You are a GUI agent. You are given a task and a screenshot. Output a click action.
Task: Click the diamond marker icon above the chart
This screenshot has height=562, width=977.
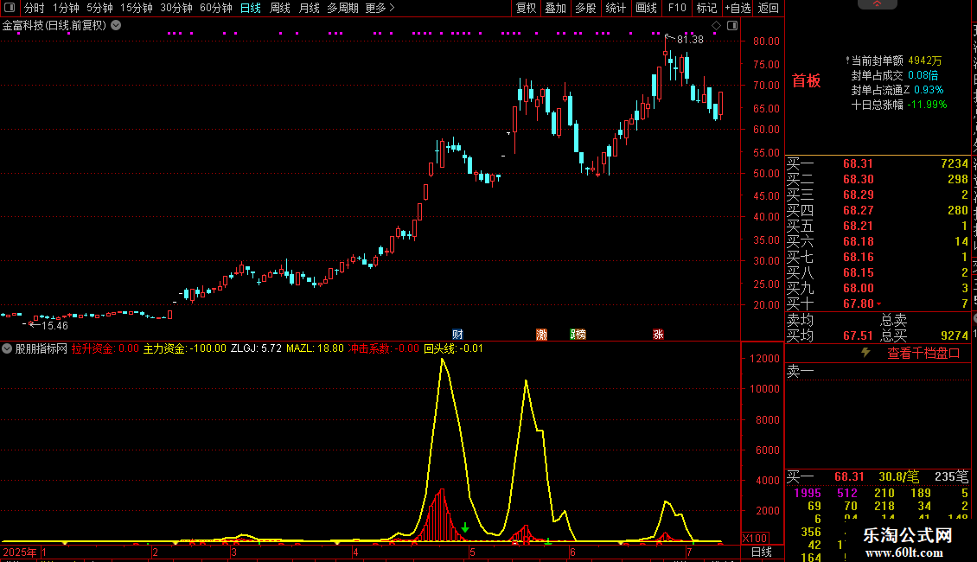[717, 26]
